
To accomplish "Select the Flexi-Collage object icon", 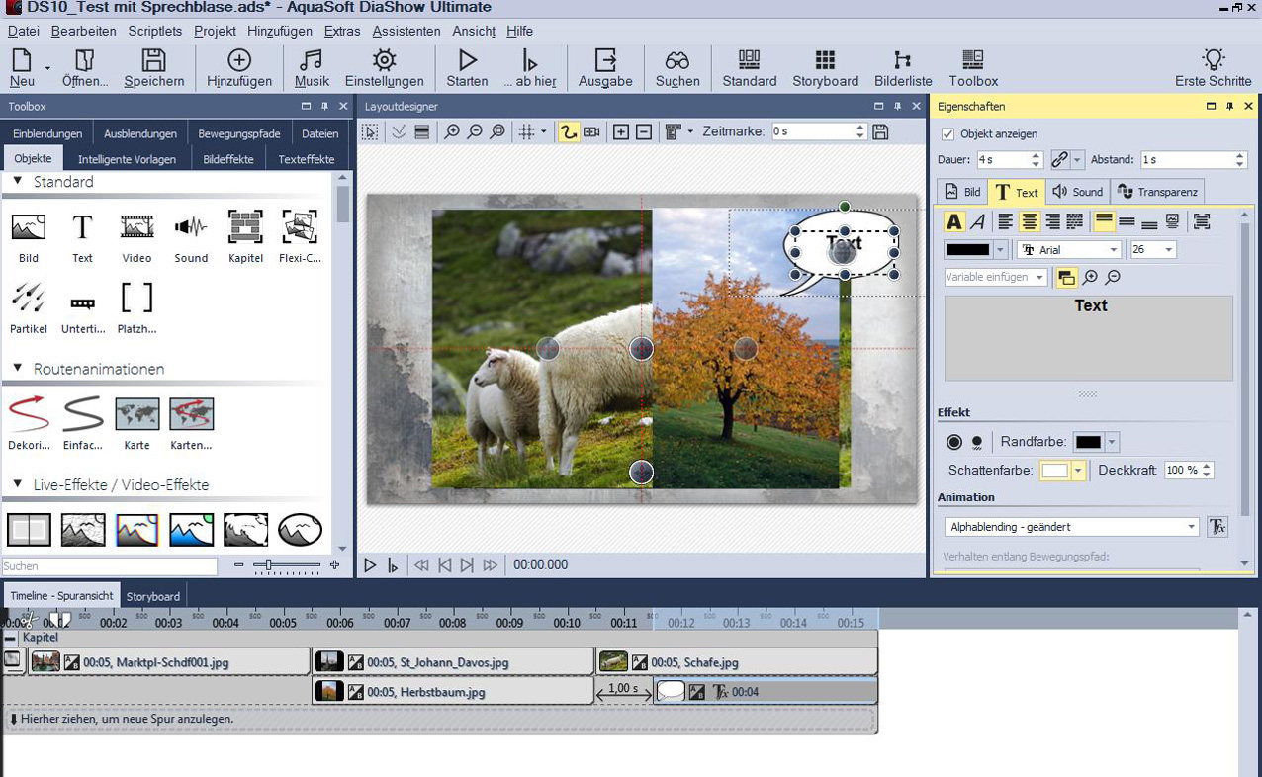I will (299, 227).
